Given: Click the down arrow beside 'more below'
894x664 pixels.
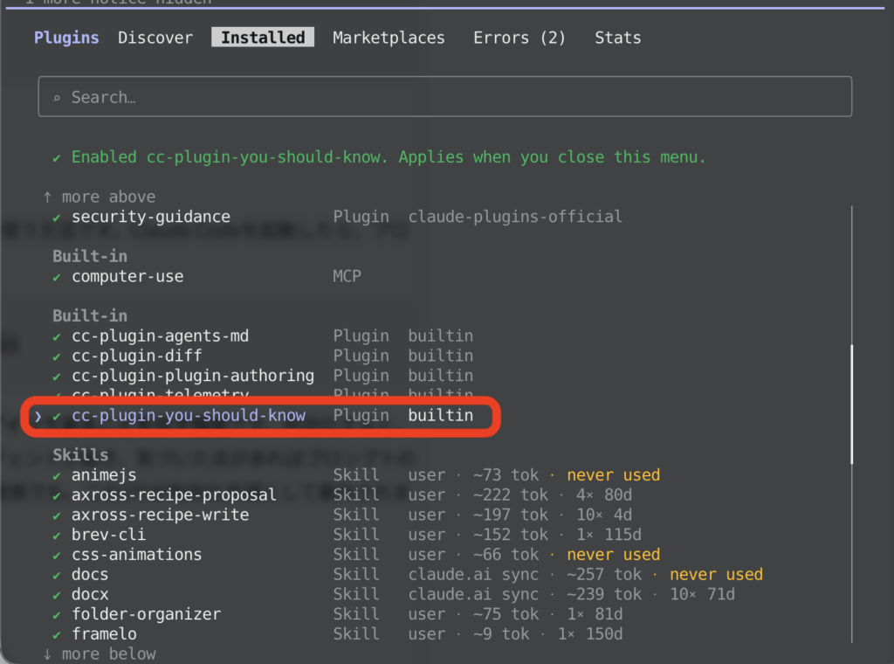Looking at the screenshot, I should coord(47,654).
